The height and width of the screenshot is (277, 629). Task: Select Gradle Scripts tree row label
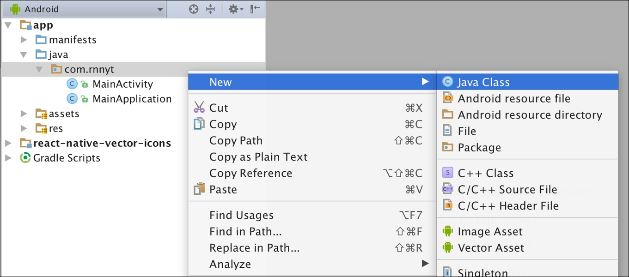tap(67, 158)
